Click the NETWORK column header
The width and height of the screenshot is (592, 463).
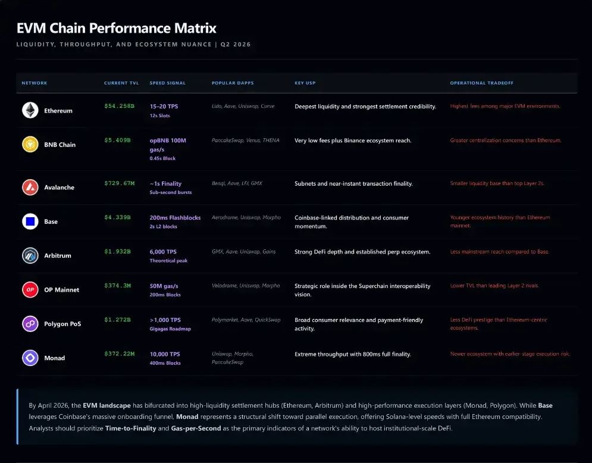coord(35,83)
